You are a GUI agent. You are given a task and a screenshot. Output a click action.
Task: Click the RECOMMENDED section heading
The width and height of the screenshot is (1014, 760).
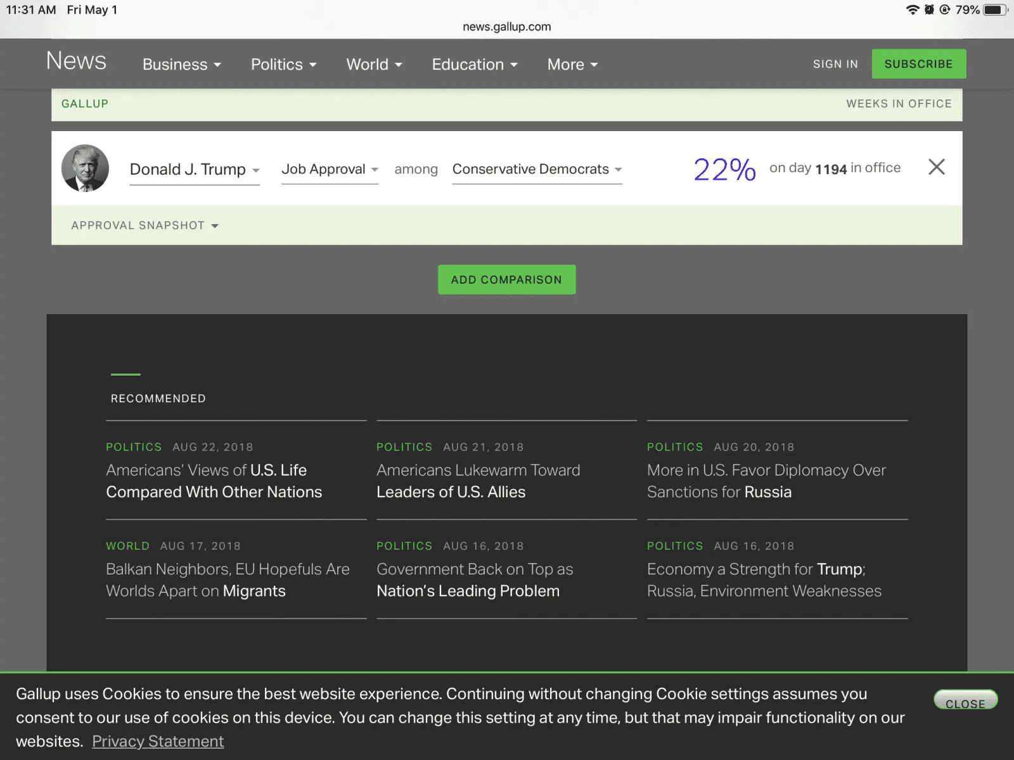click(x=158, y=398)
